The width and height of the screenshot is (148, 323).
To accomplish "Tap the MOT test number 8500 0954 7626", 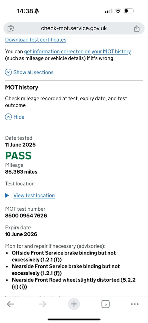I will coord(26,216).
